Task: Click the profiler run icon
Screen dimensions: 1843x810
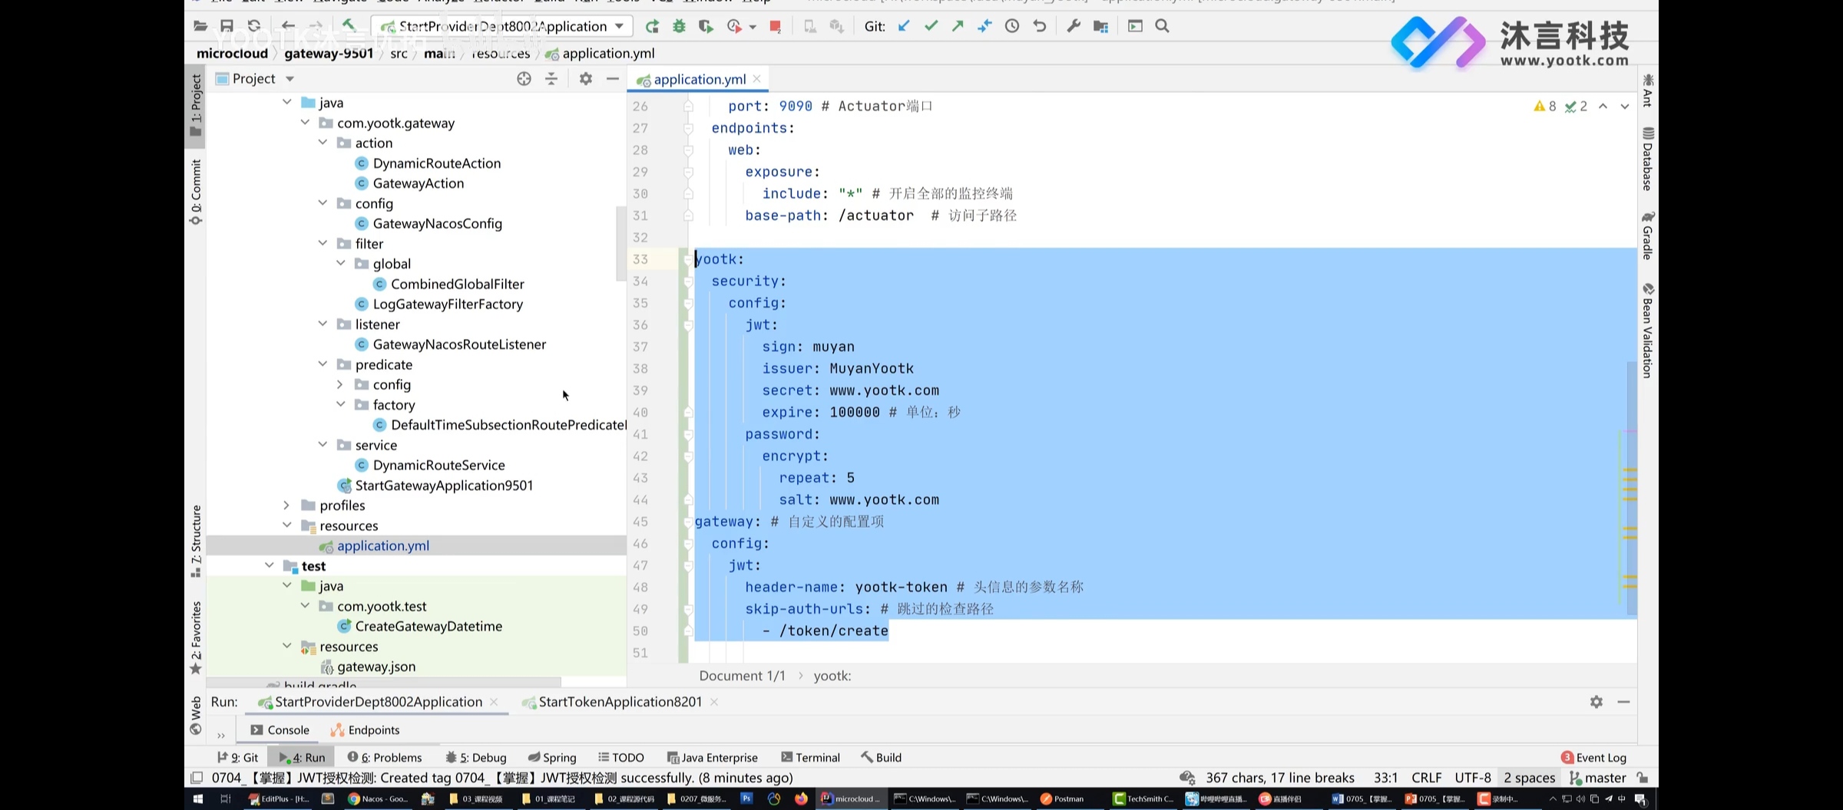Action: pyautogui.click(x=733, y=26)
